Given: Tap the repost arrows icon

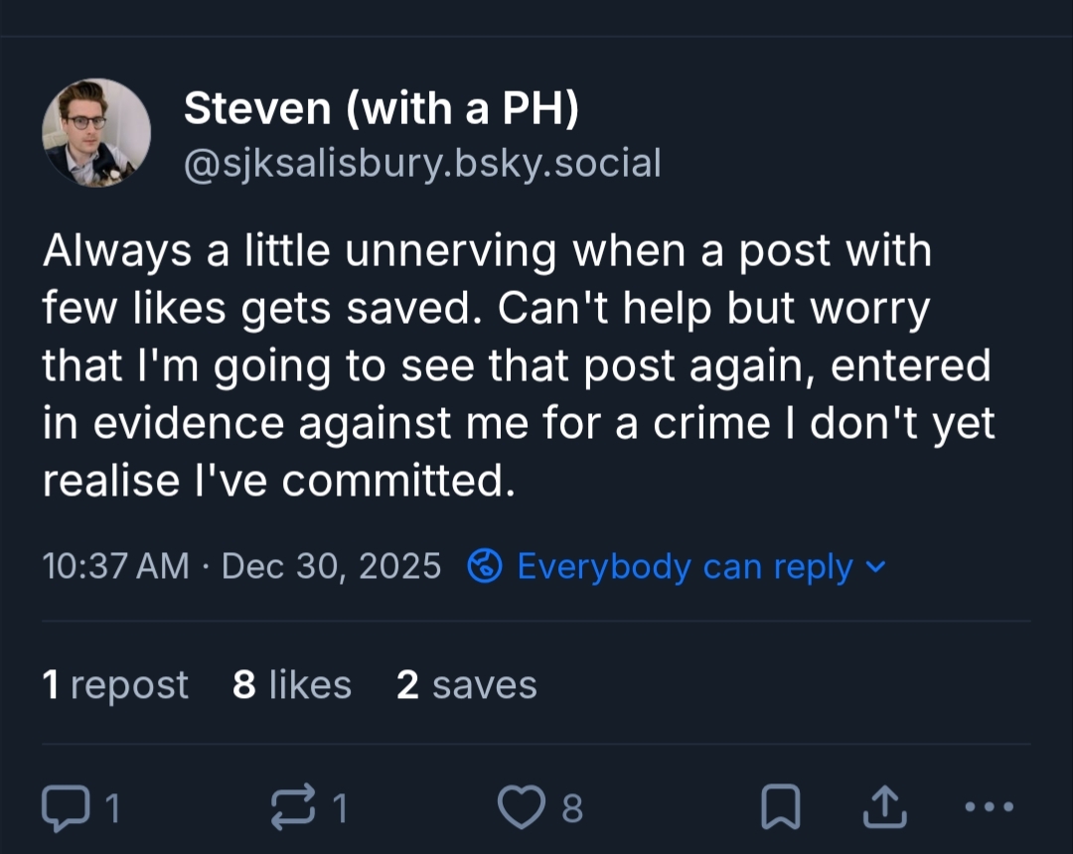Looking at the screenshot, I should [x=291, y=808].
